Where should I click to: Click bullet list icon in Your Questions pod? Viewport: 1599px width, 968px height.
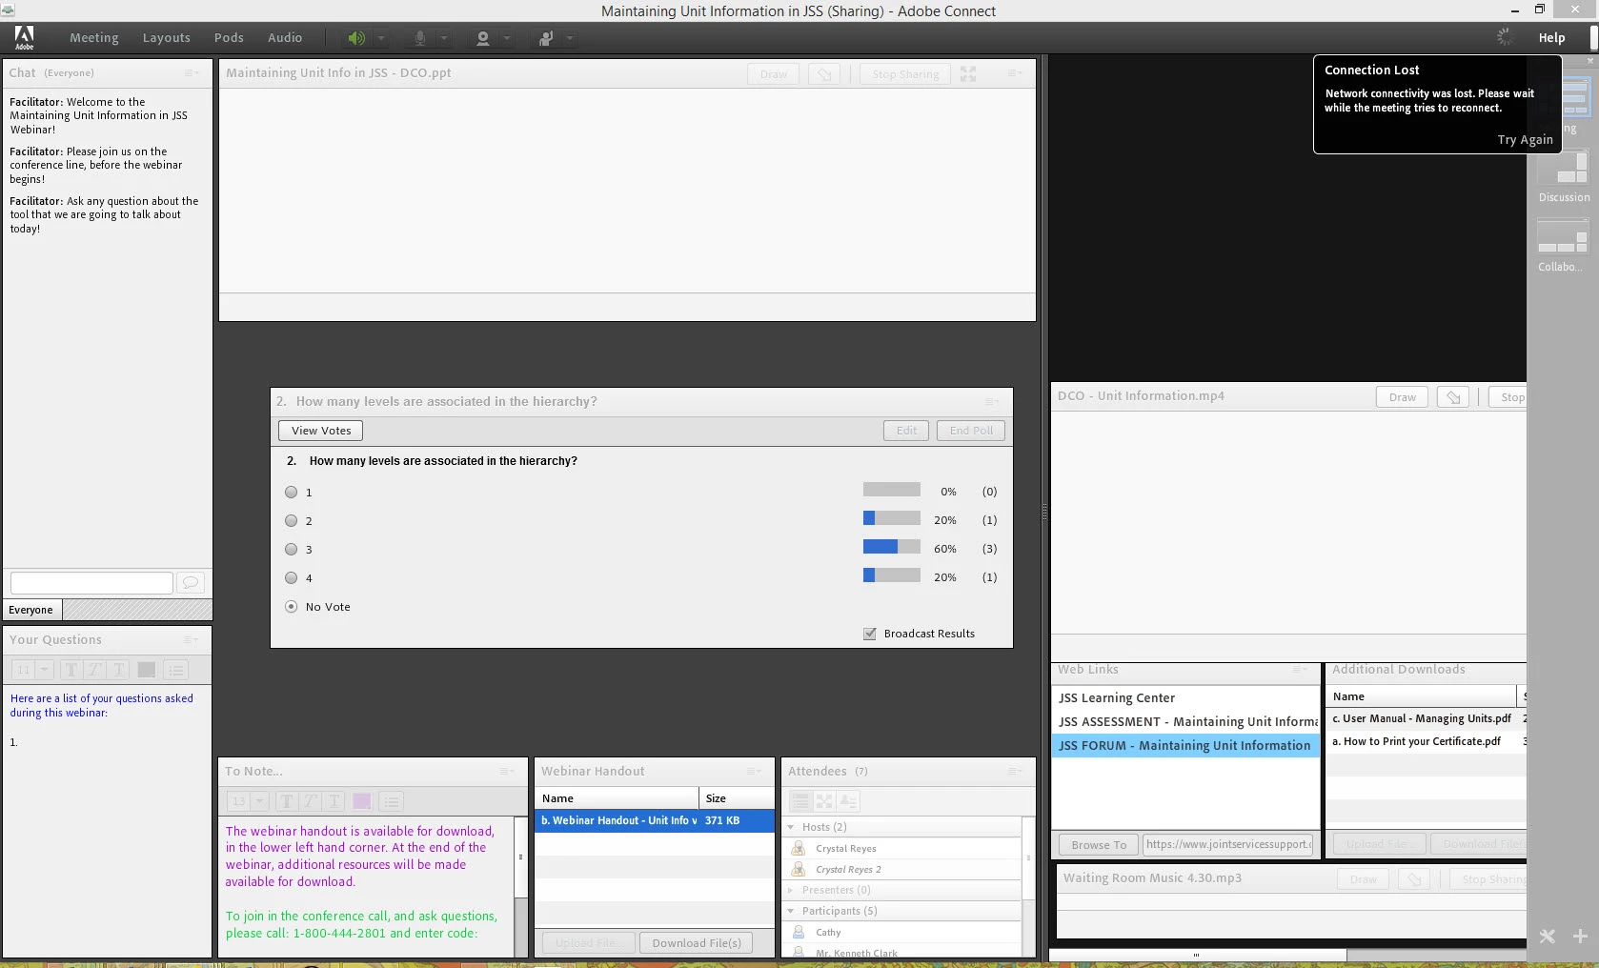[175, 670]
